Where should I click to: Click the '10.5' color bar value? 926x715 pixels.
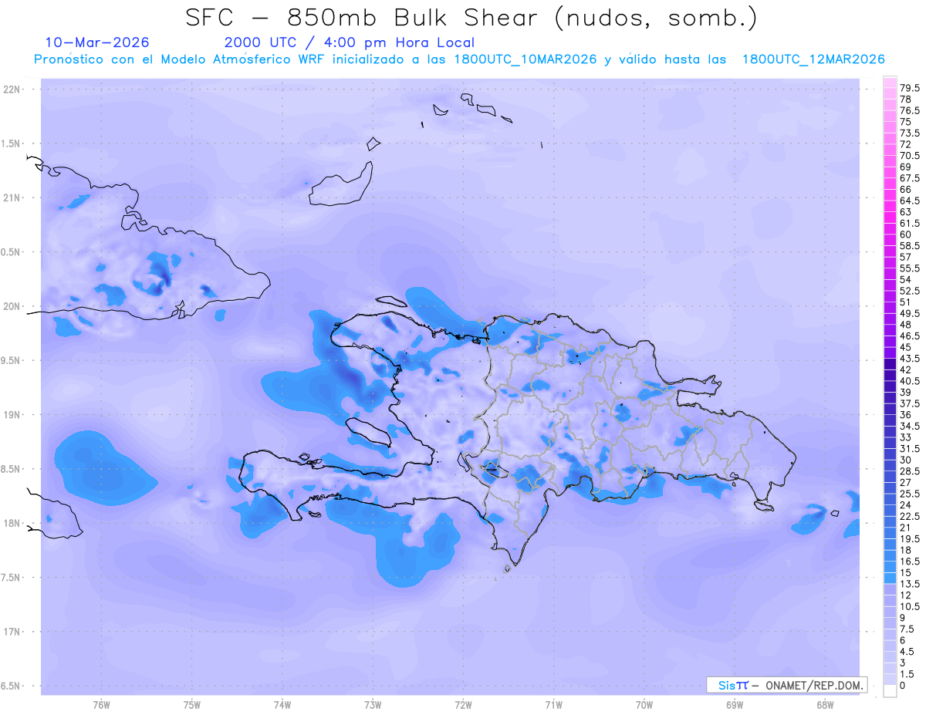coord(910,606)
